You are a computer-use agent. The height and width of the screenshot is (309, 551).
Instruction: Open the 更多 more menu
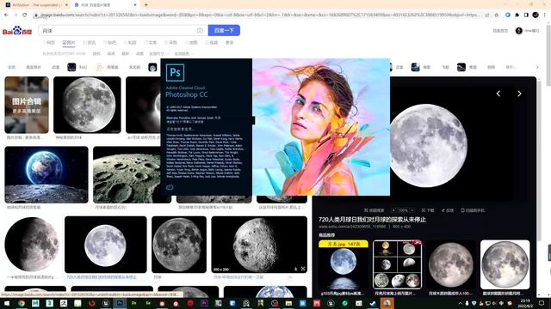coord(230,42)
